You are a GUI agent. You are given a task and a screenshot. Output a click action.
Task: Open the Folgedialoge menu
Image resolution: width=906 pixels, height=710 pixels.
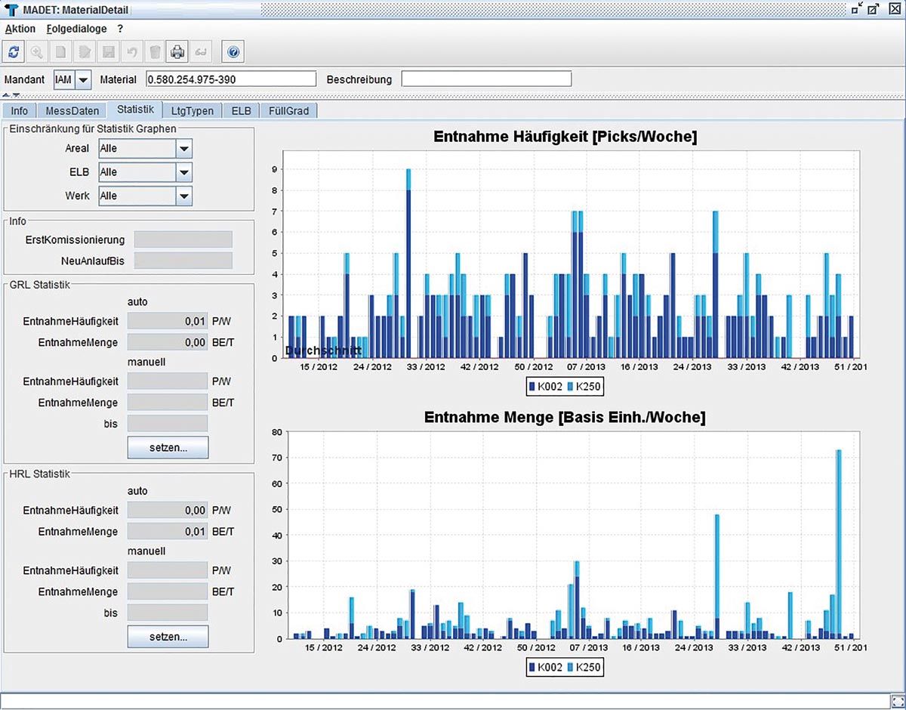(x=76, y=29)
